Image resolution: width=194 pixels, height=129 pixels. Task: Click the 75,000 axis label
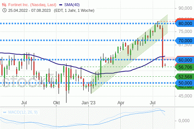[x=185, y=32]
